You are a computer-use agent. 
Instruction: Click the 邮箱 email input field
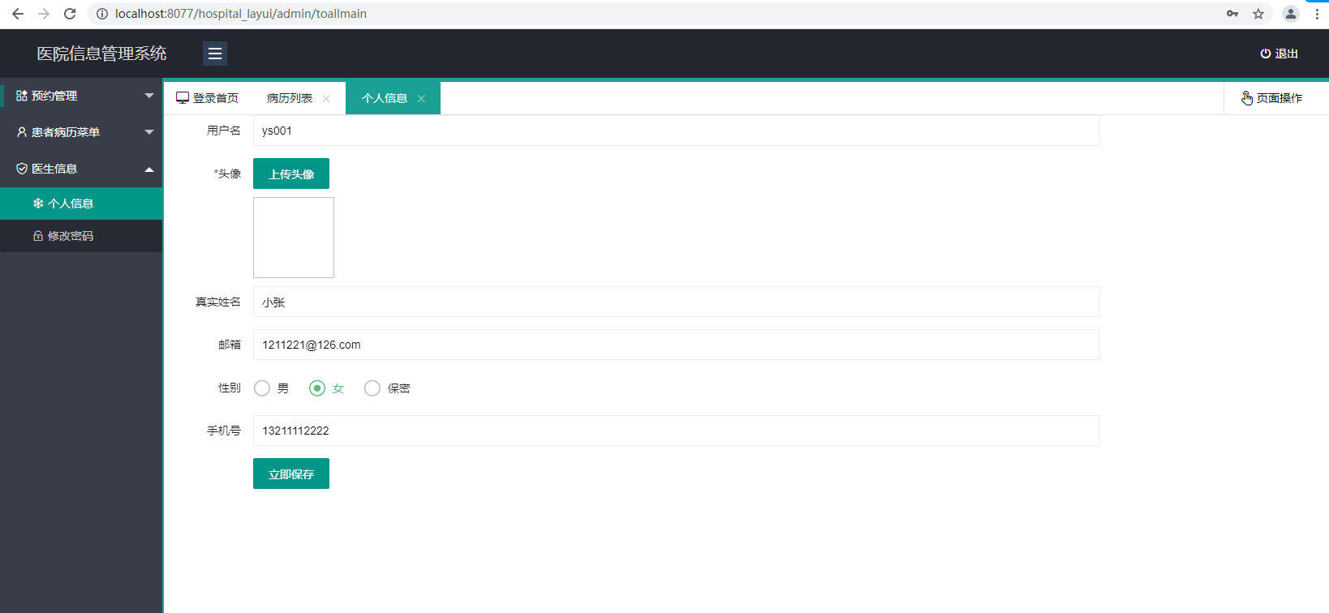676,345
